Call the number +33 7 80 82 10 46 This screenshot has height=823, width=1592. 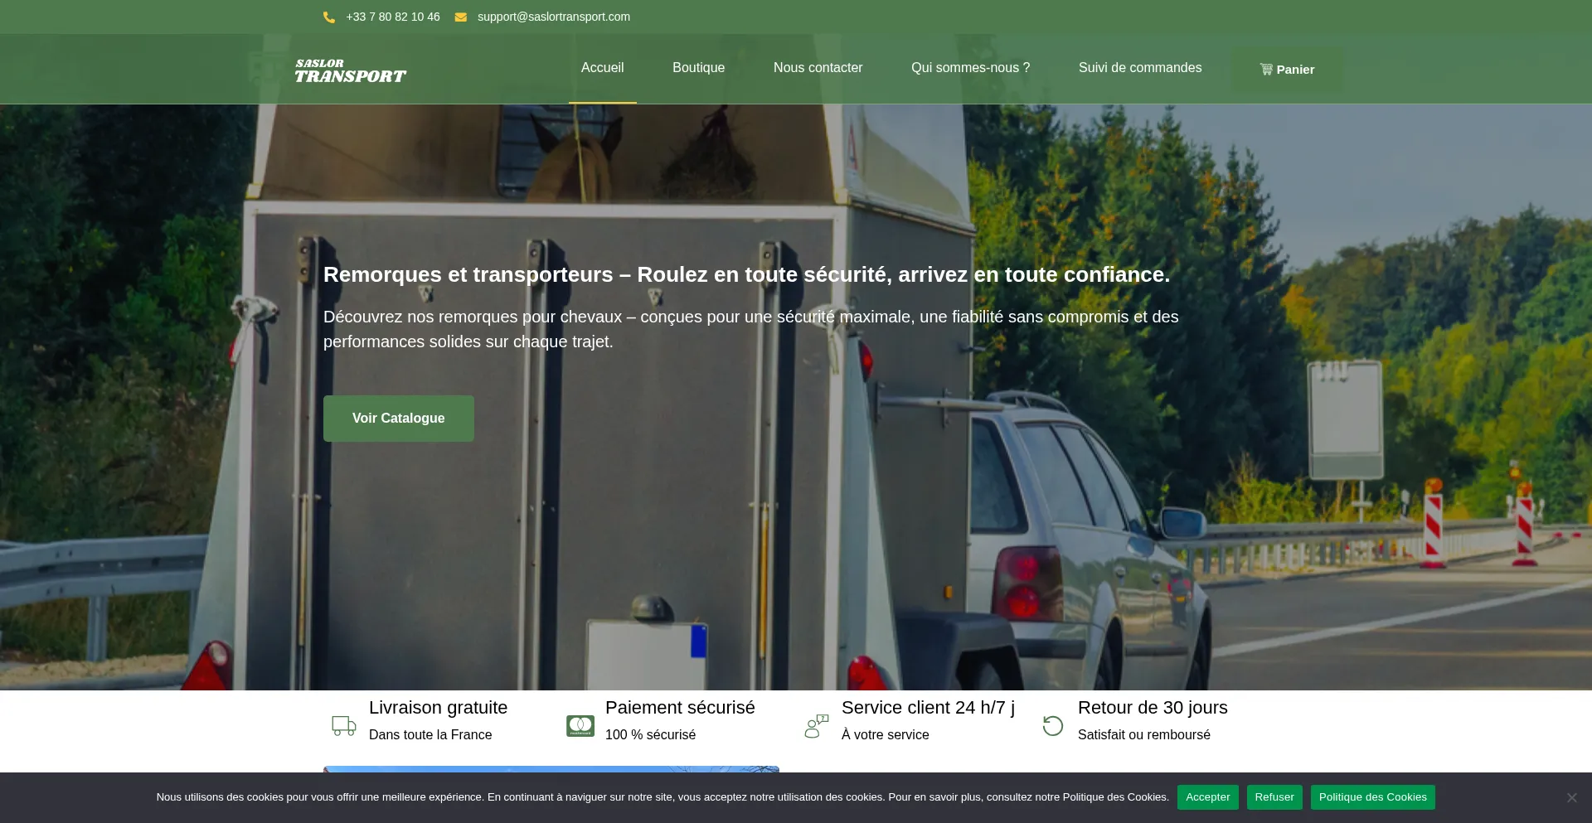[x=392, y=17]
